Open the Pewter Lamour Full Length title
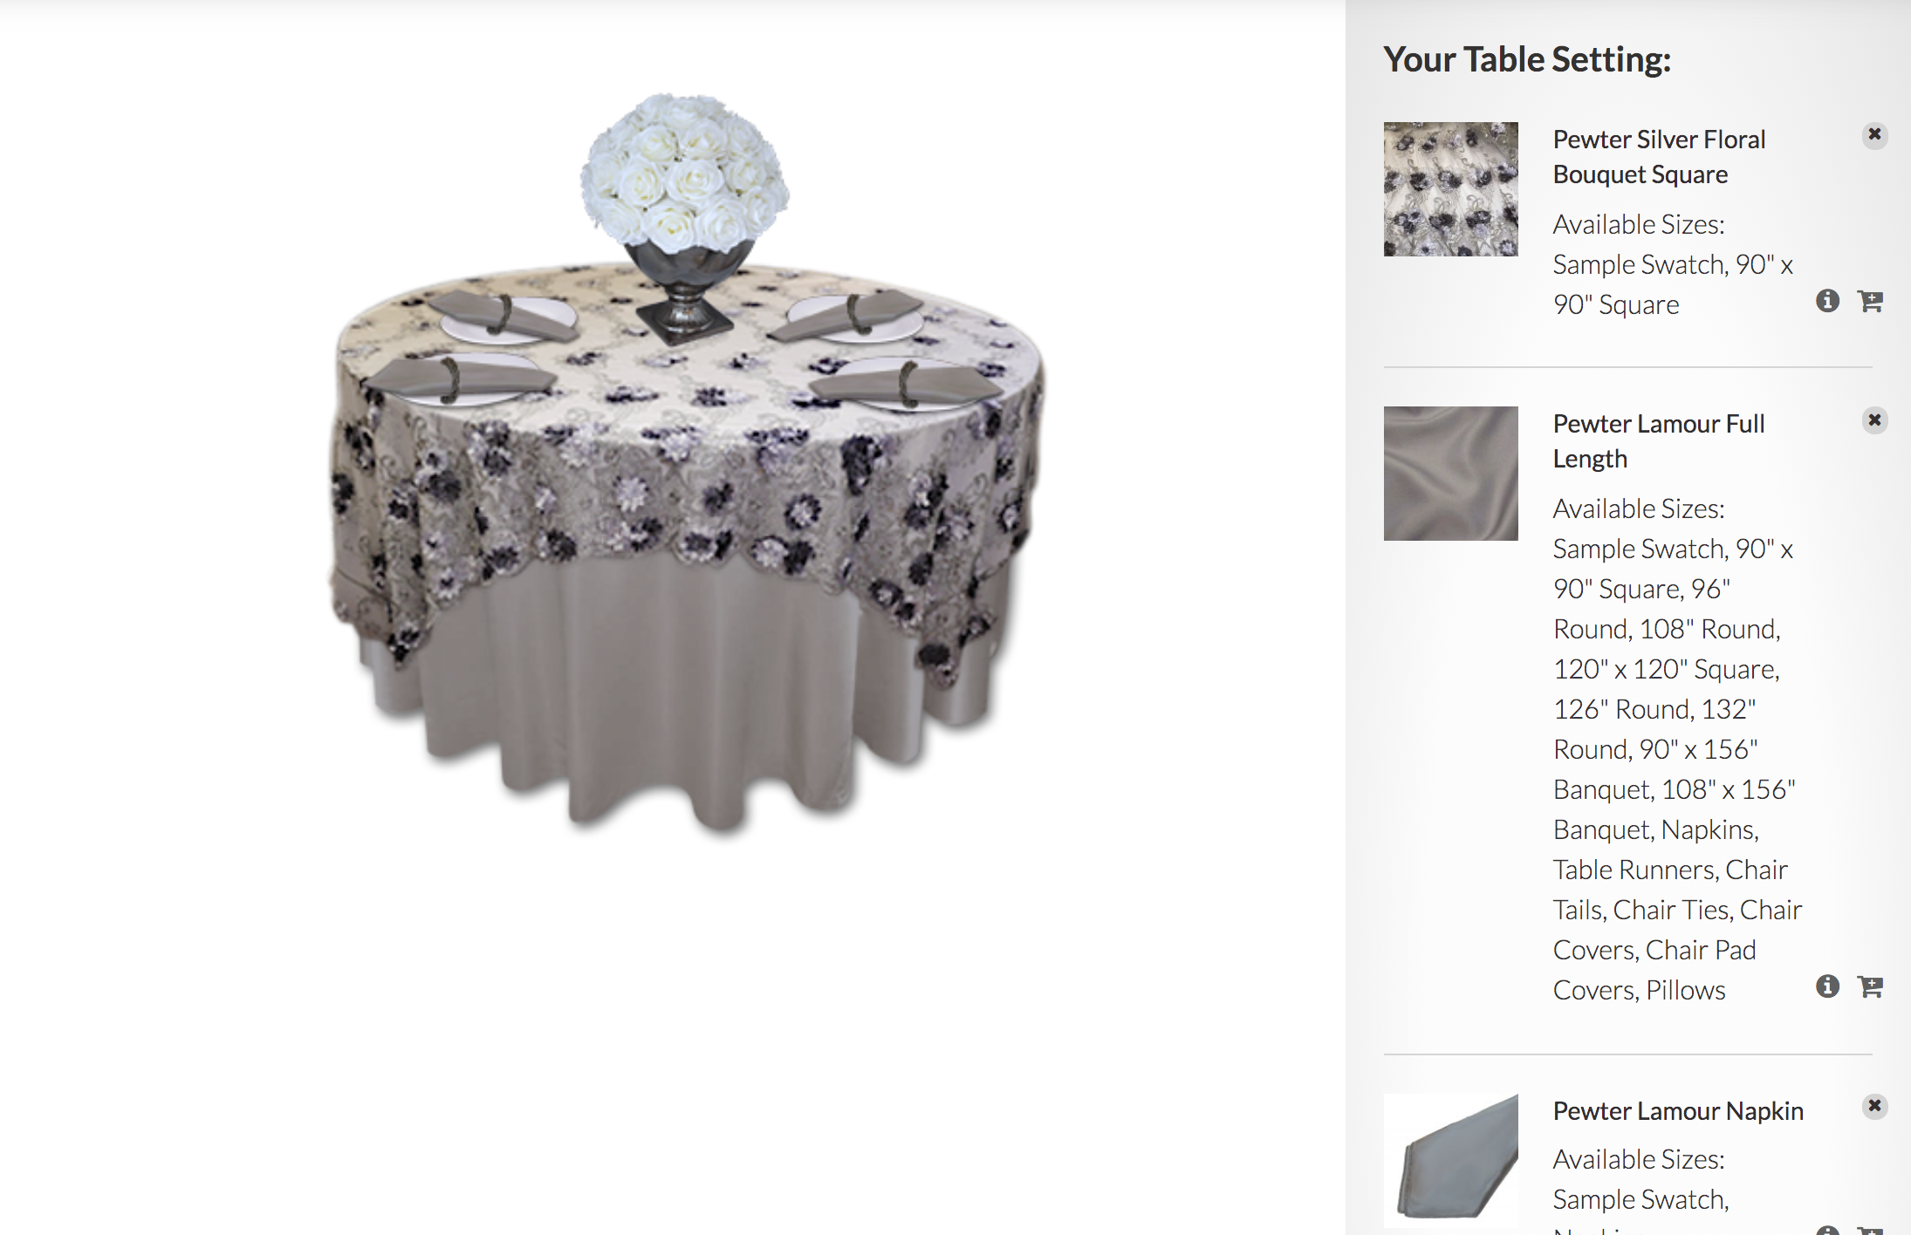 point(1658,441)
